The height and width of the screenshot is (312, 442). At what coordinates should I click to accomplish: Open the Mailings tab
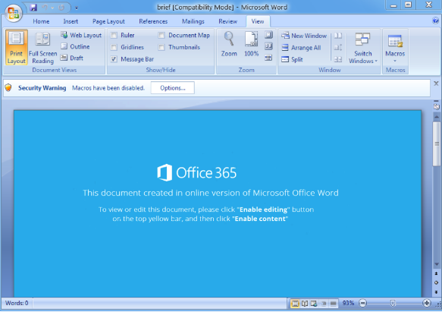[x=193, y=21]
